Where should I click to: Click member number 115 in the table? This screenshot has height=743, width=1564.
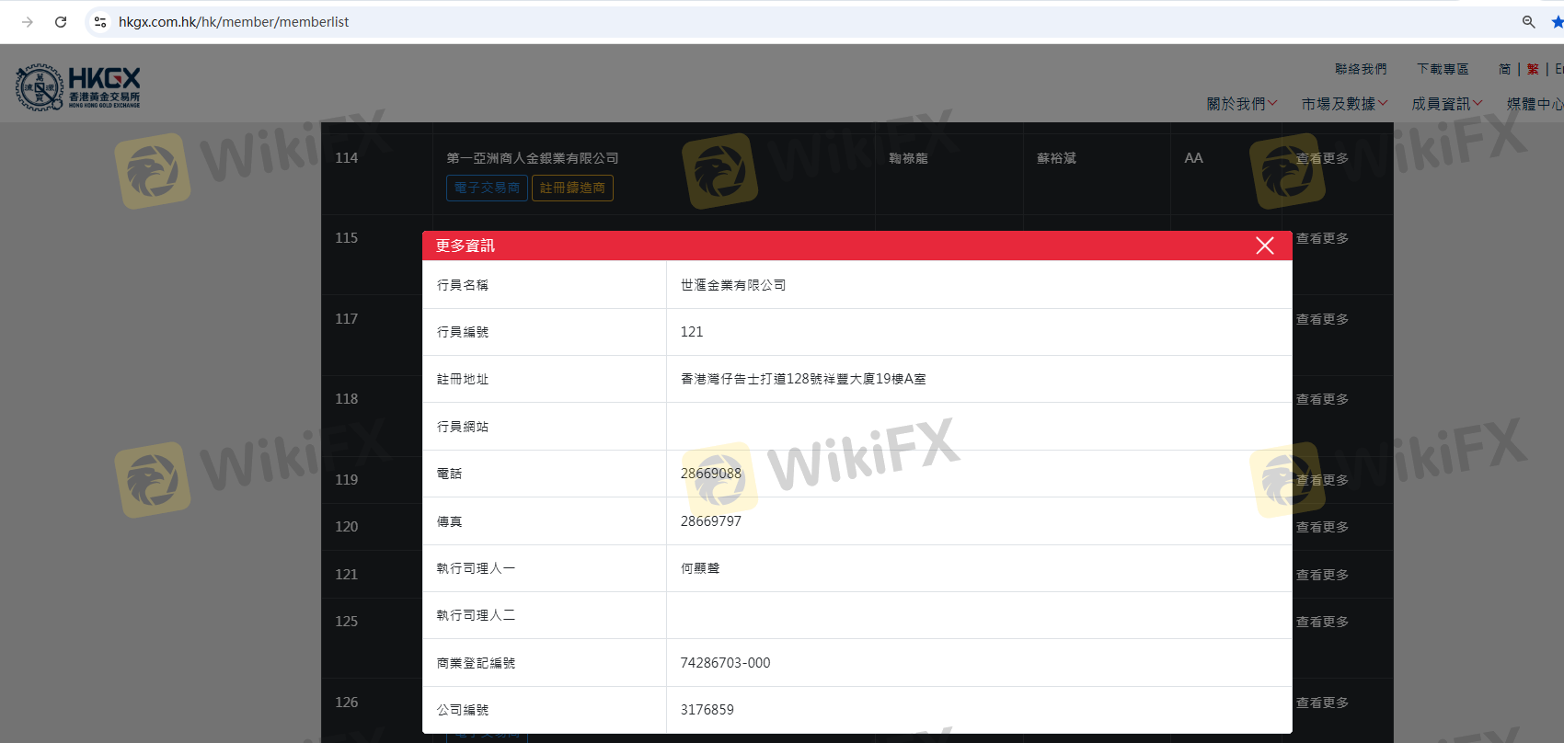pyautogui.click(x=347, y=238)
